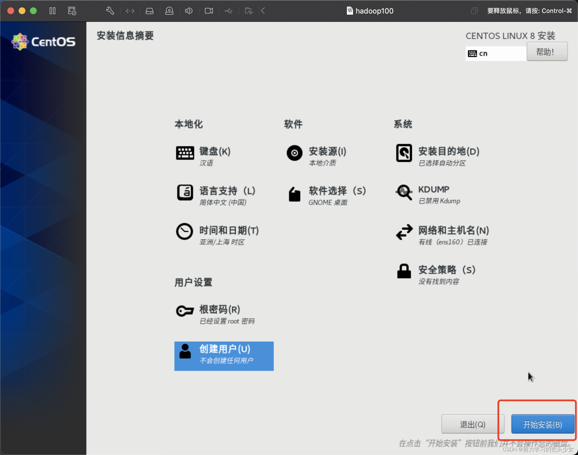The width and height of the screenshot is (578, 455).
Task: Click the clock icon for time settings
Action: point(185,231)
